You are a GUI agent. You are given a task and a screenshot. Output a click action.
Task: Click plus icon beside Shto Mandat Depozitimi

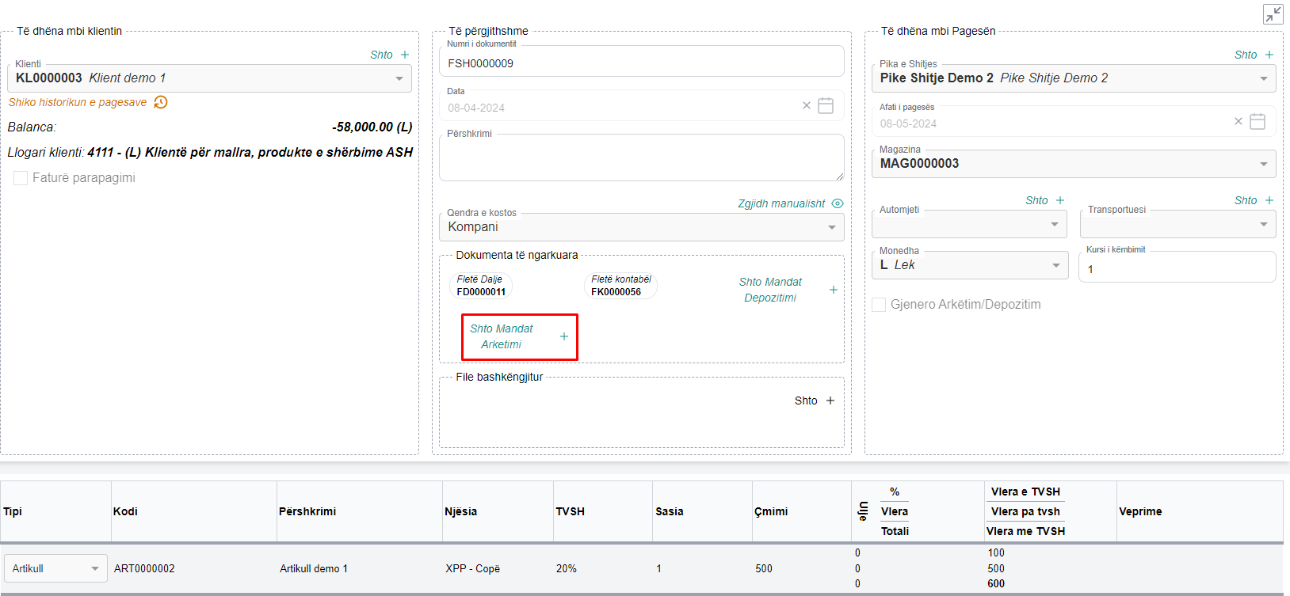click(834, 290)
